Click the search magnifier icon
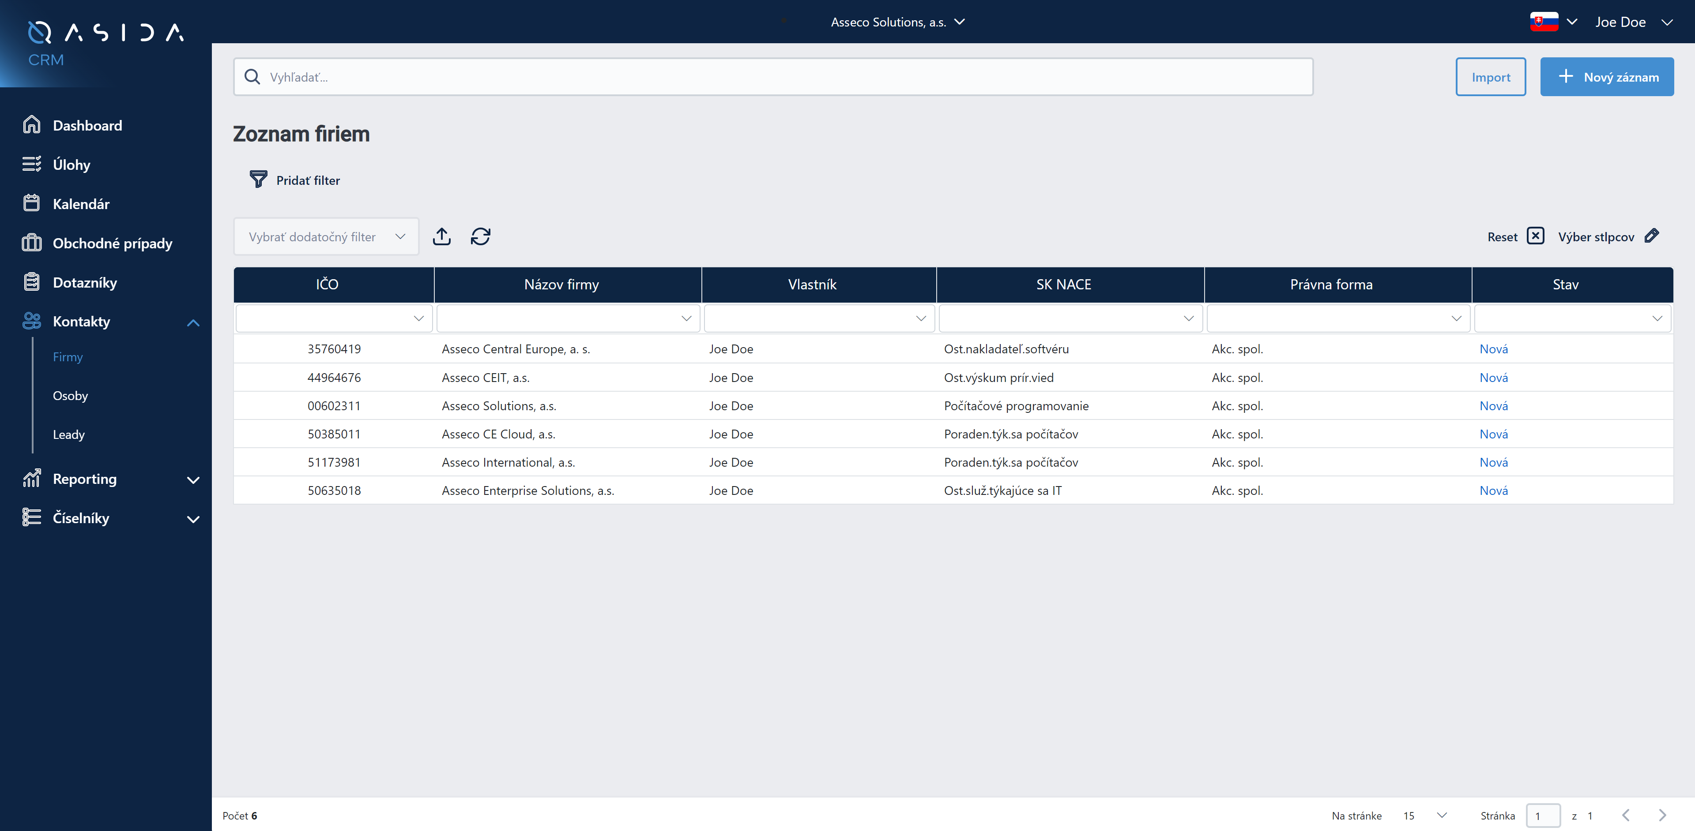Screen dimensions: 1695x831 pos(252,77)
